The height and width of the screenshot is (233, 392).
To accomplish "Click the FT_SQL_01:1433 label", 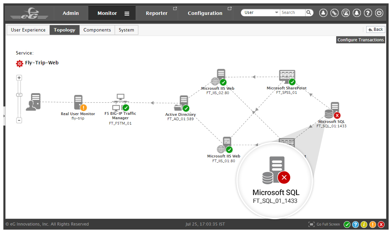I will point(331,126).
